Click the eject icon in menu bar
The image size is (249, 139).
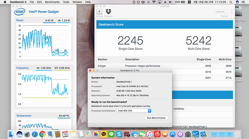click(x=165, y=2)
